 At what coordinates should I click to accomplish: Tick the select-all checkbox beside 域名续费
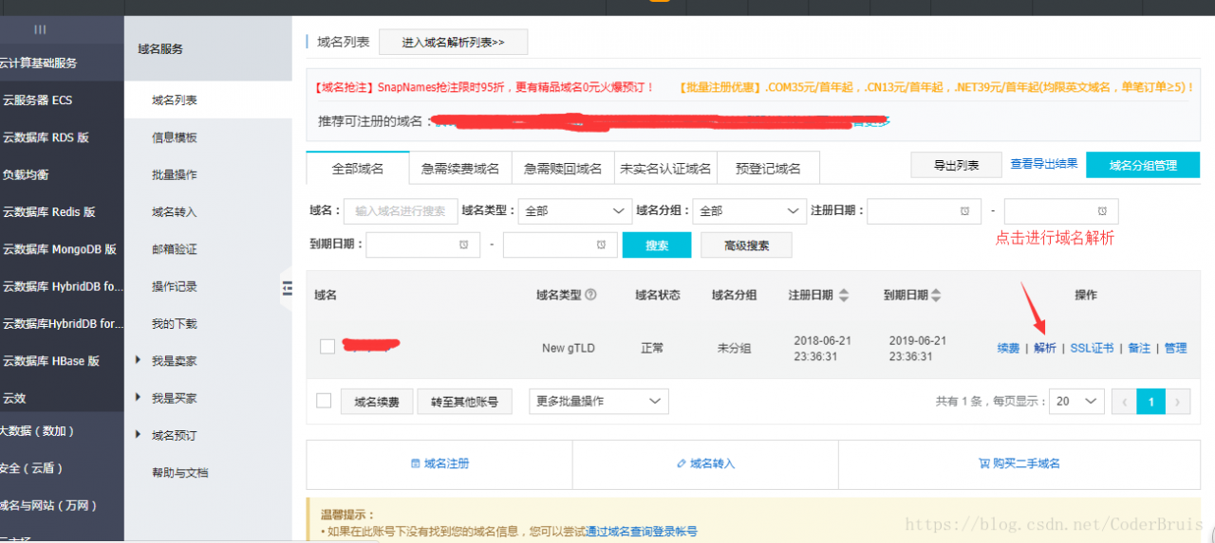tap(324, 401)
